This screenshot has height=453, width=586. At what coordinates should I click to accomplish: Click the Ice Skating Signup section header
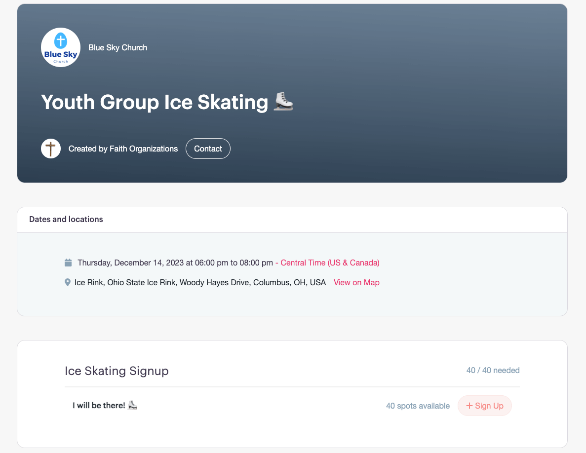pyautogui.click(x=117, y=371)
